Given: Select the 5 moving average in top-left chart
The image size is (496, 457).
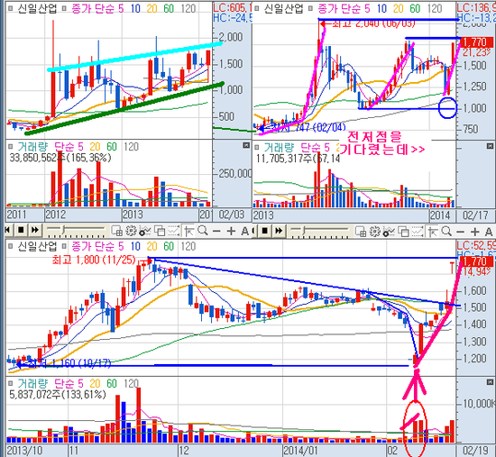Looking at the screenshot, I should click(x=121, y=8).
